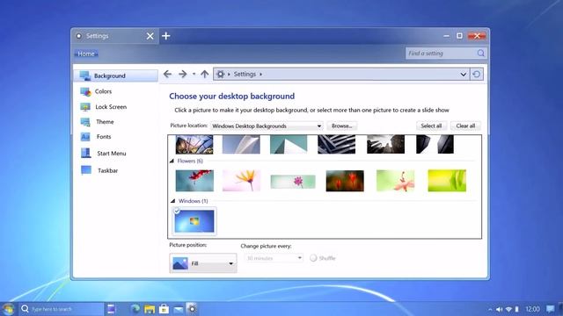Open the Windows Start orb
Viewport: 563px width, 316px height.
pyautogui.click(x=8, y=308)
